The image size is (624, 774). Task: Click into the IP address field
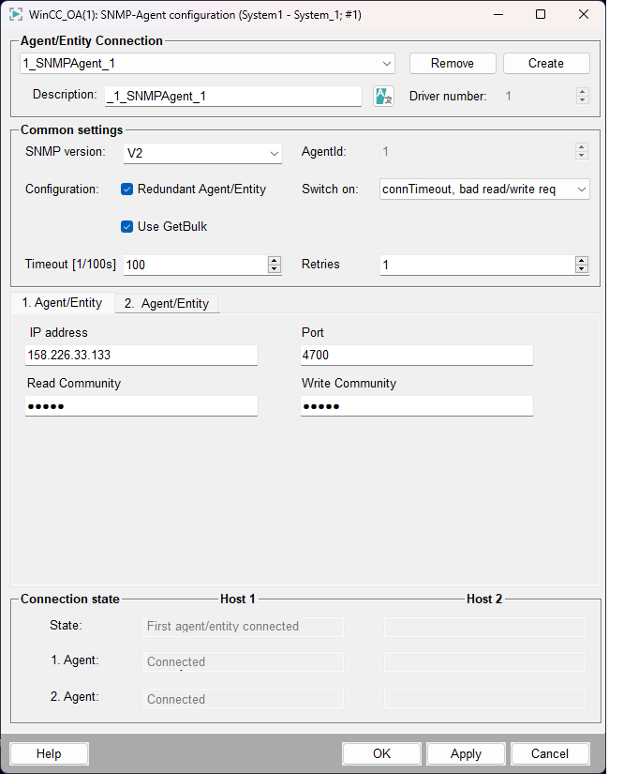tap(141, 355)
